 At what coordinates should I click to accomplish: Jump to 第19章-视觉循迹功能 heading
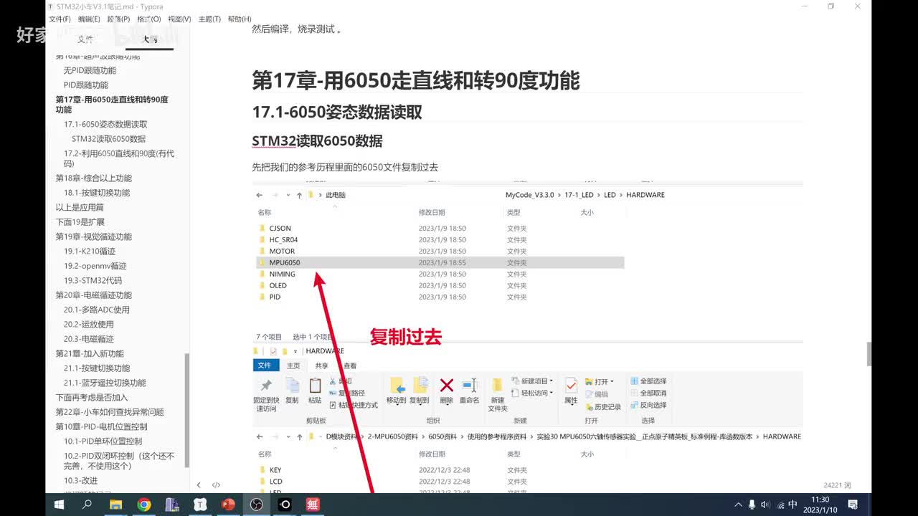[x=93, y=236]
